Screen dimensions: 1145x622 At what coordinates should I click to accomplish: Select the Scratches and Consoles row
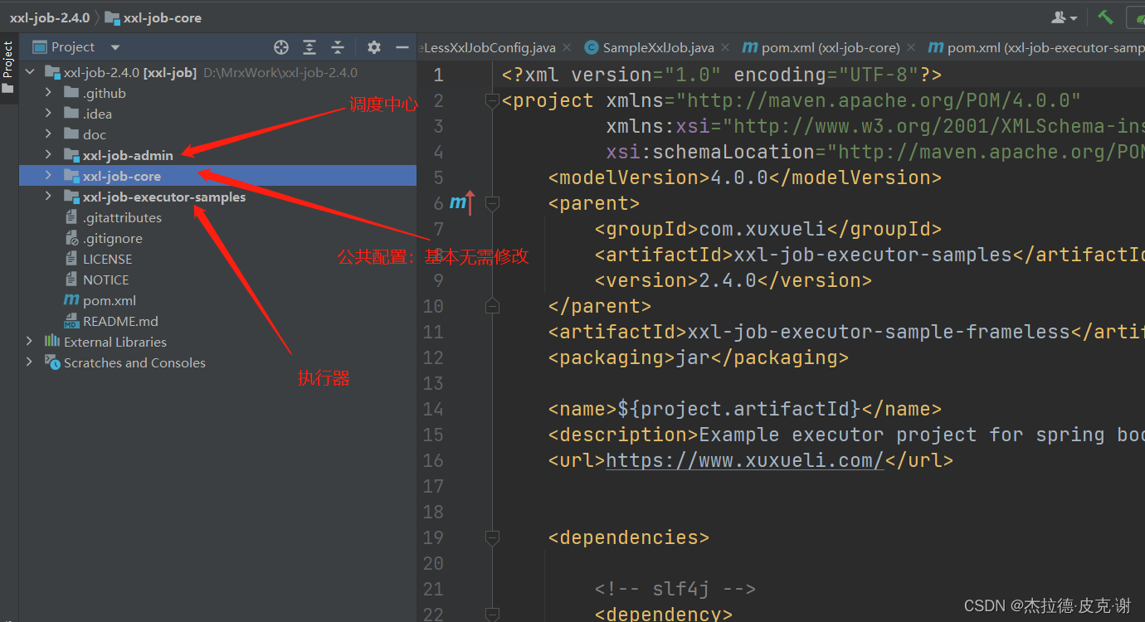click(x=217, y=362)
